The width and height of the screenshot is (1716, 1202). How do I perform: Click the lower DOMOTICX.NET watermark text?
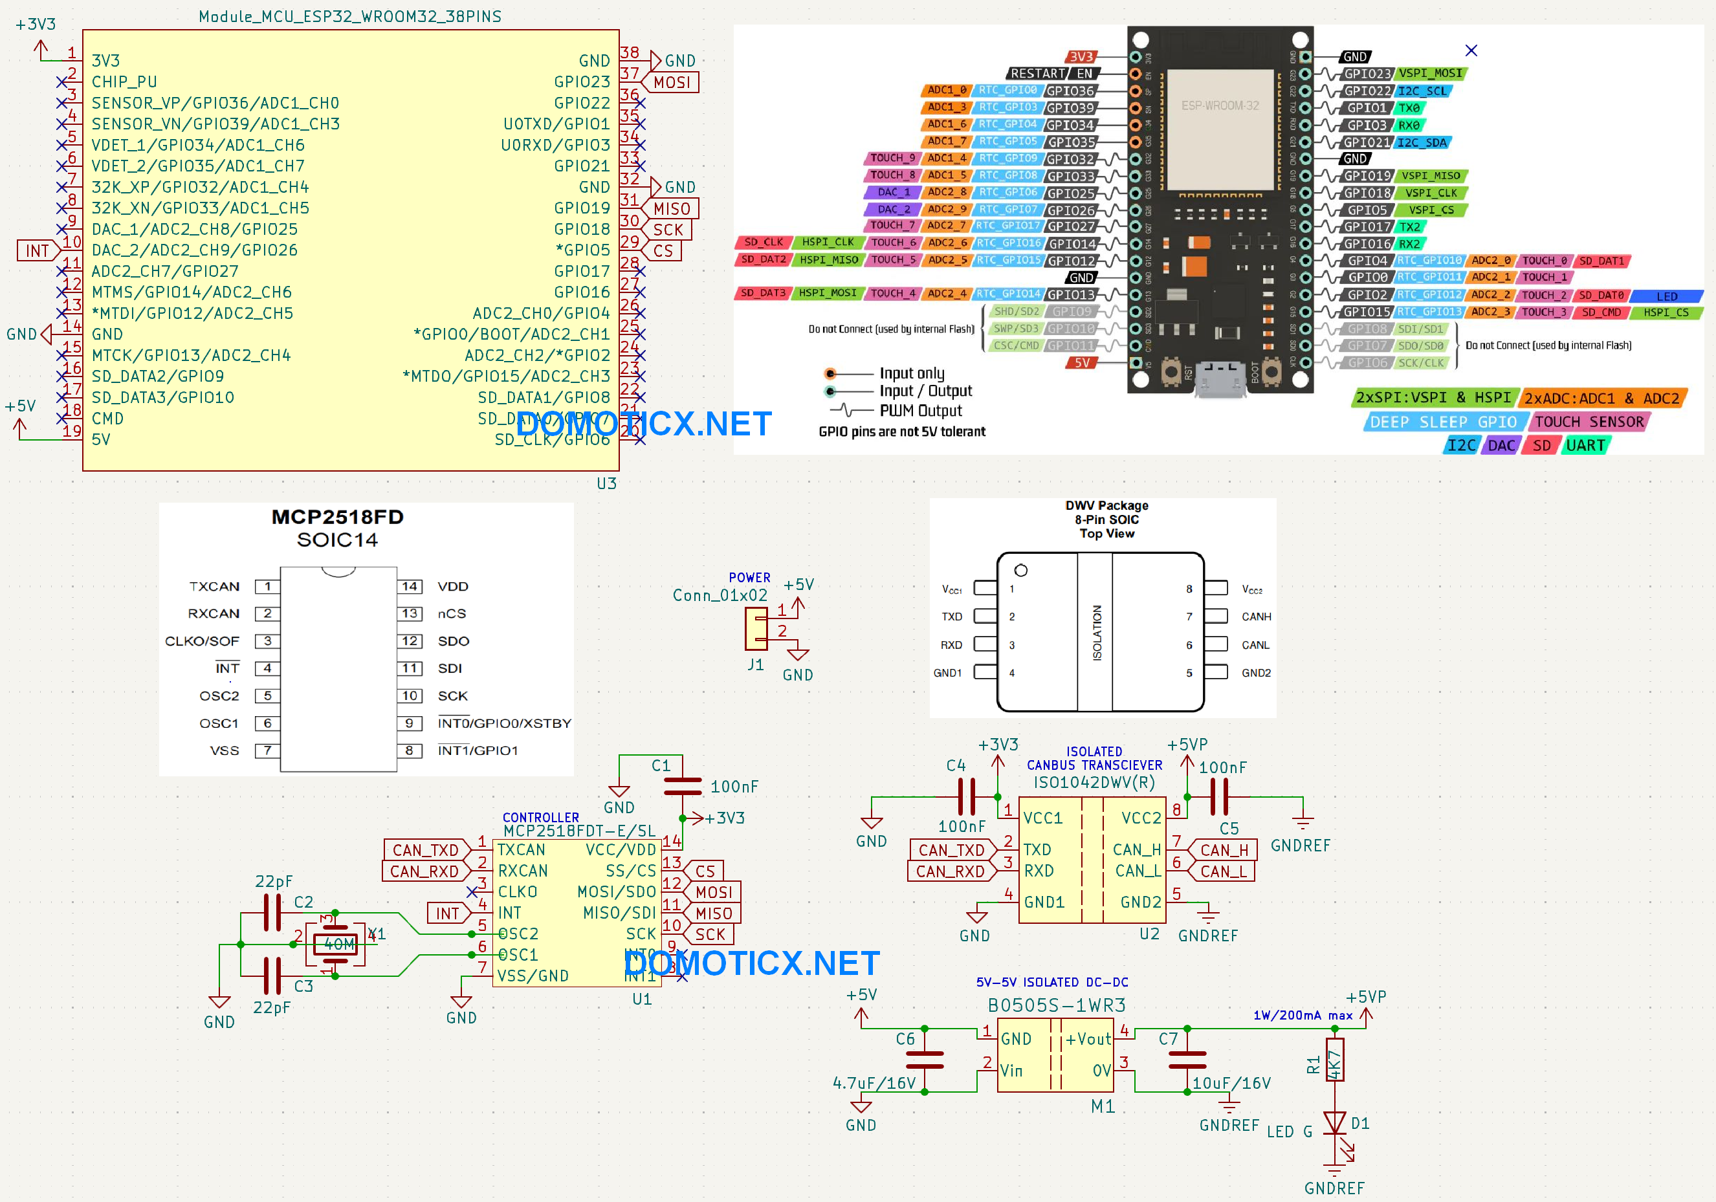click(751, 963)
